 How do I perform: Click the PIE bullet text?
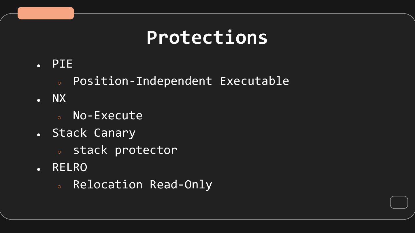[x=62, y=64]
